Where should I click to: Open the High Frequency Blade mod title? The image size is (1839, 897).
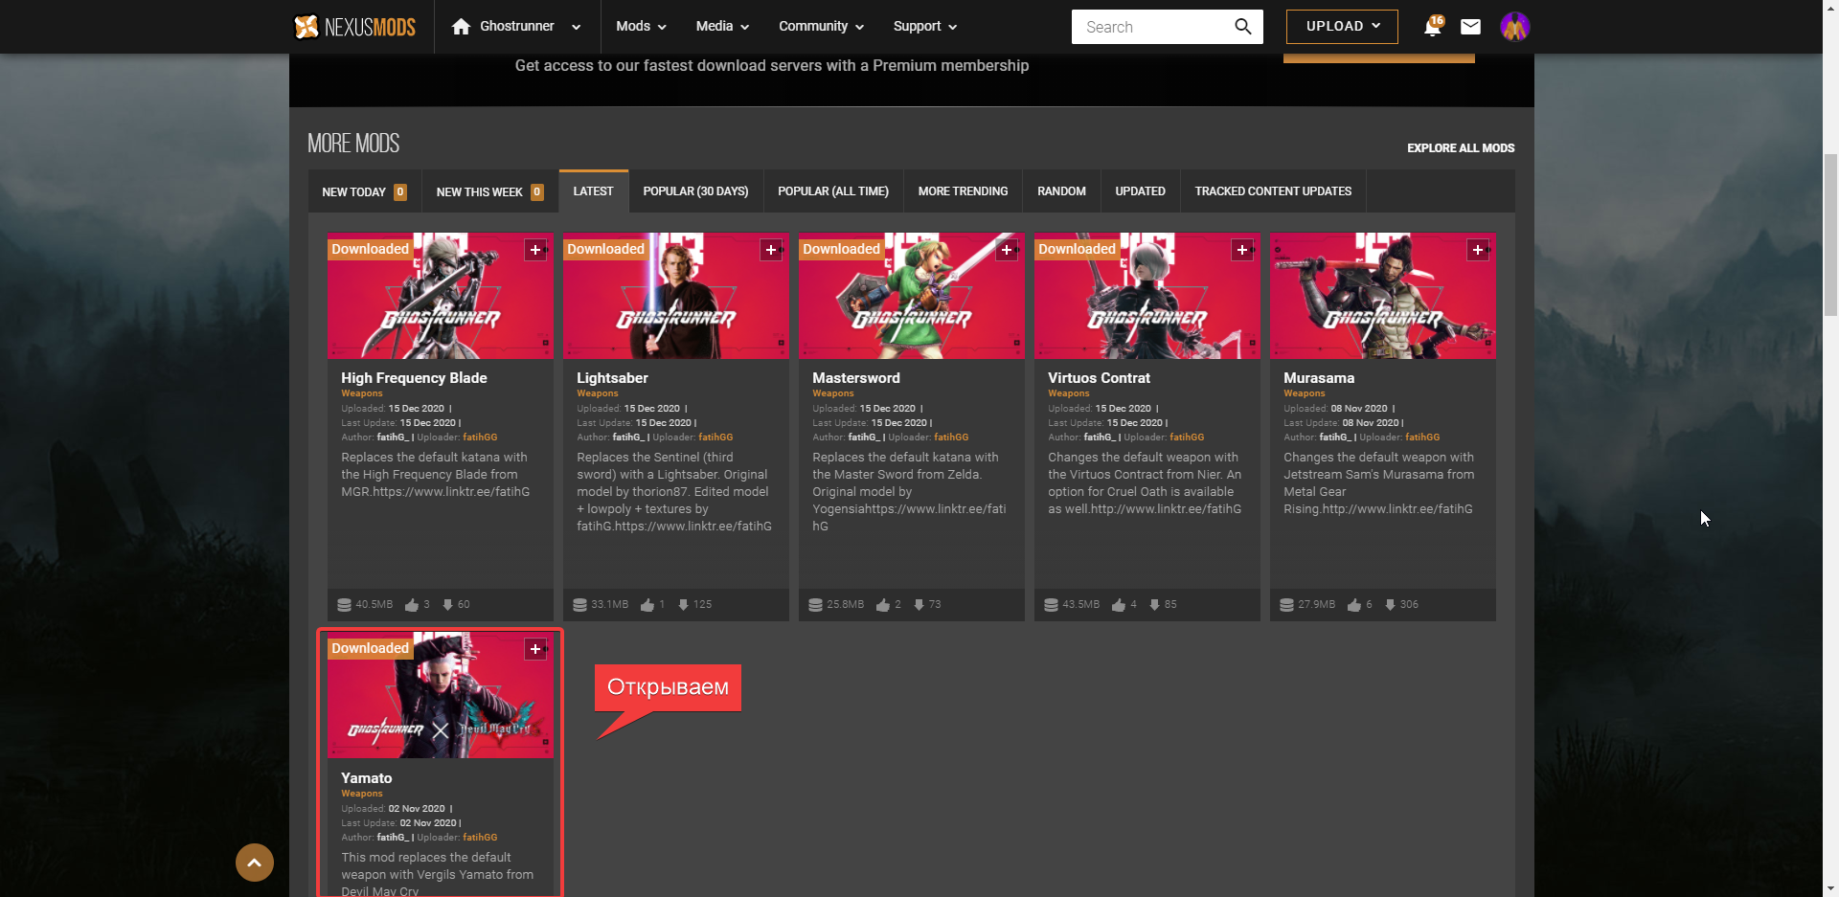click(414, 378)
